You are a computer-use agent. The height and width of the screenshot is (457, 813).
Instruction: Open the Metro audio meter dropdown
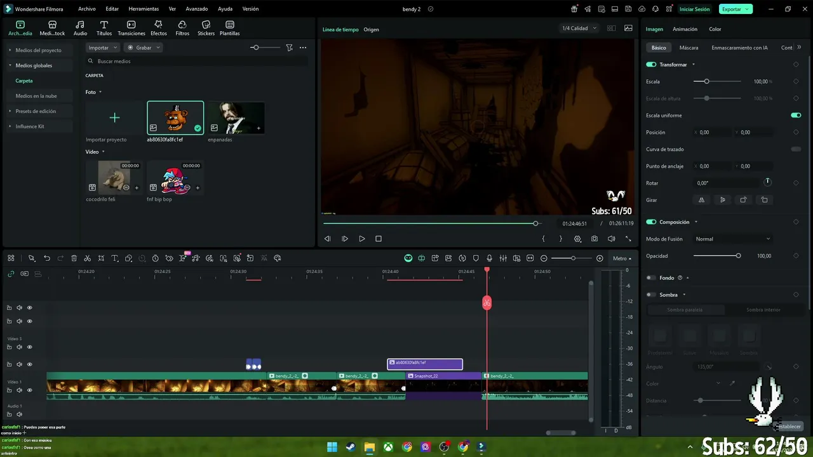coord(622,258)
